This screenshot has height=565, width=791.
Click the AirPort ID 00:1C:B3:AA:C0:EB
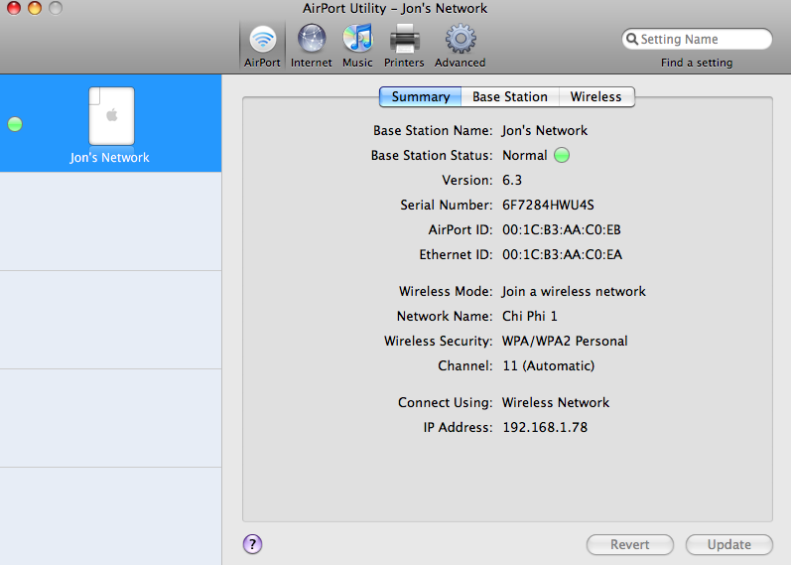coord(562,229)
